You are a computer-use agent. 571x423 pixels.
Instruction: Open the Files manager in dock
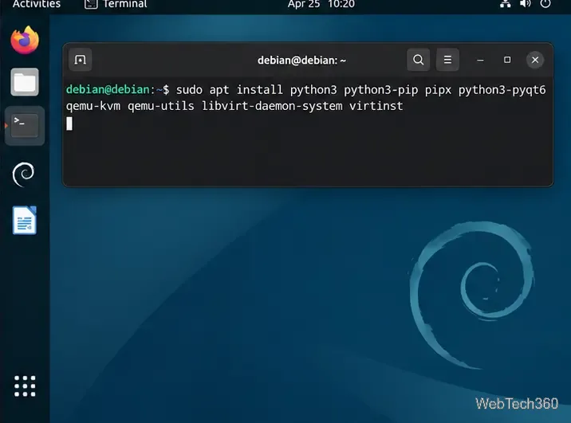[25, 82]
